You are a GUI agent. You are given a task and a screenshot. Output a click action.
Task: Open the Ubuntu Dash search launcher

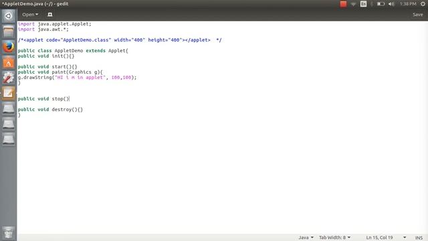click(9, 16)
